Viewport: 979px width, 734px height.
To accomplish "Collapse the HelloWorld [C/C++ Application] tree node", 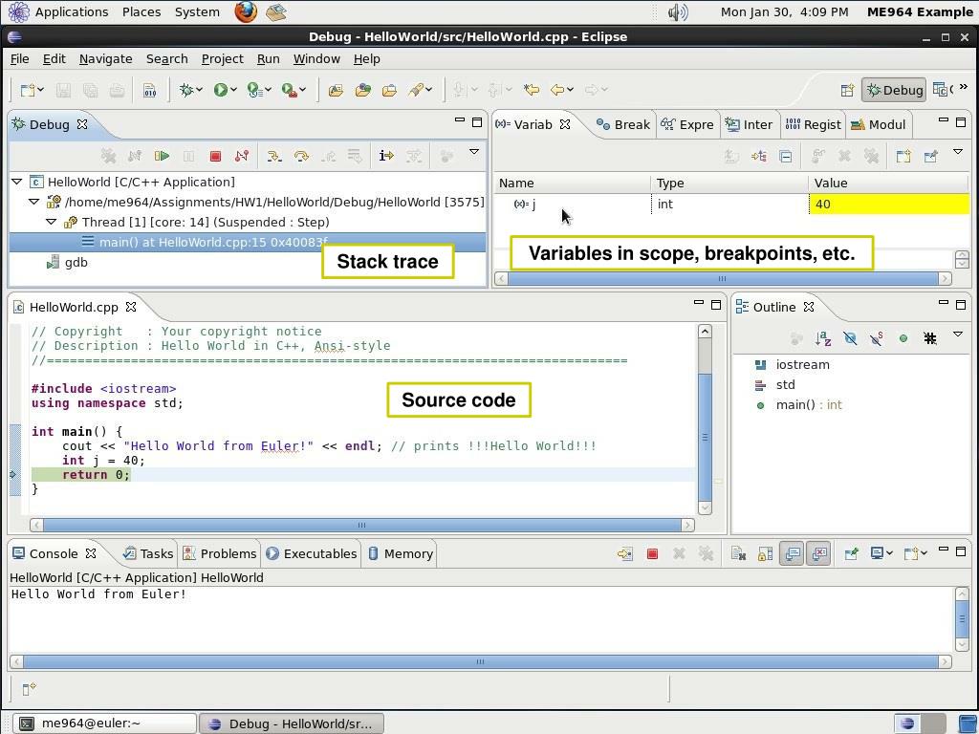I will (17, 183).
